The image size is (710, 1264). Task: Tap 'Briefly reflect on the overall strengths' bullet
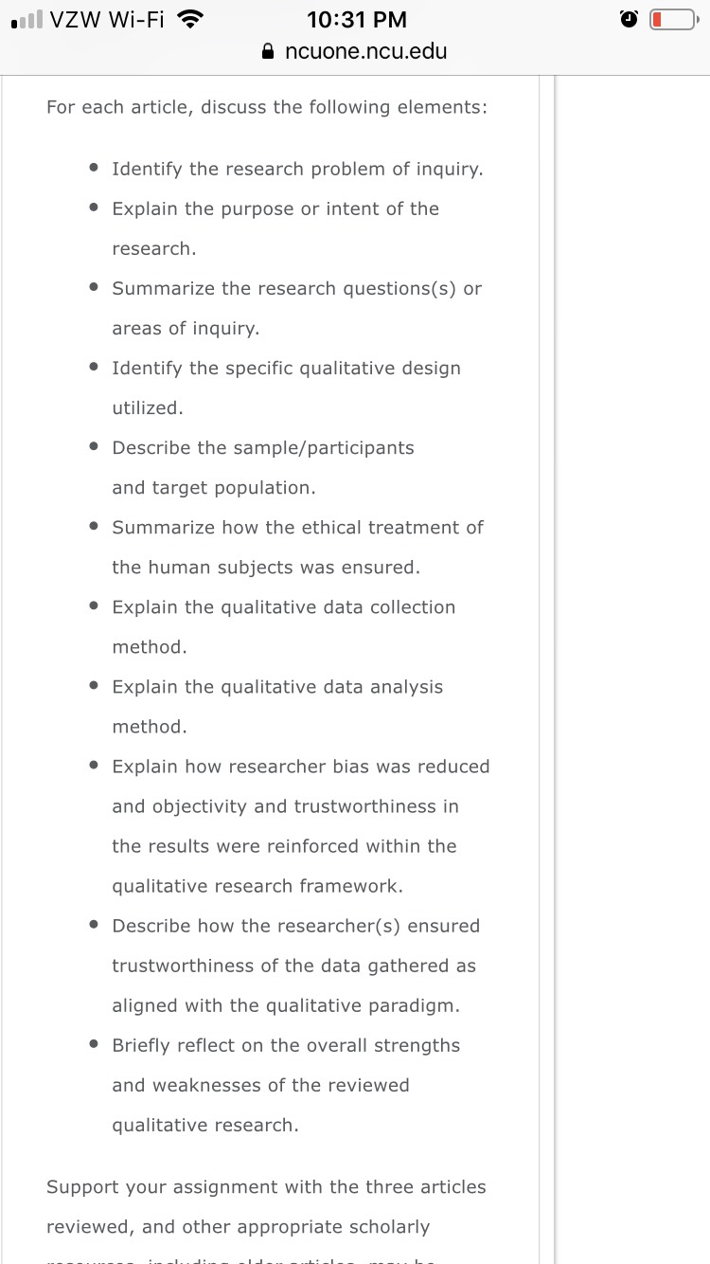point(286,1085)
